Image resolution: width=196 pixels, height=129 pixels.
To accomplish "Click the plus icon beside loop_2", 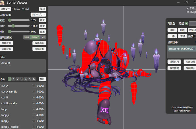I will (x=34, y=115).
